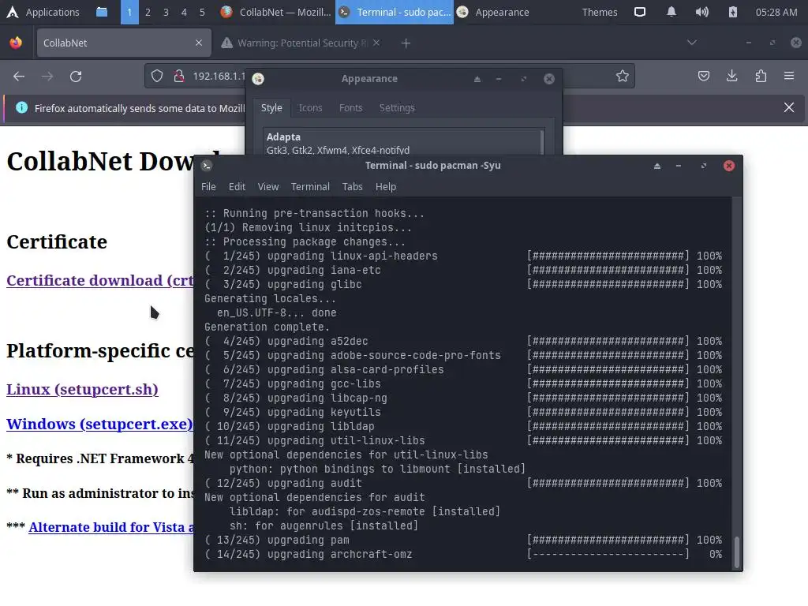The width and height of the screenshot is (808, 606).
Task: Open the notifications bell icon
Action: [671, 12]
